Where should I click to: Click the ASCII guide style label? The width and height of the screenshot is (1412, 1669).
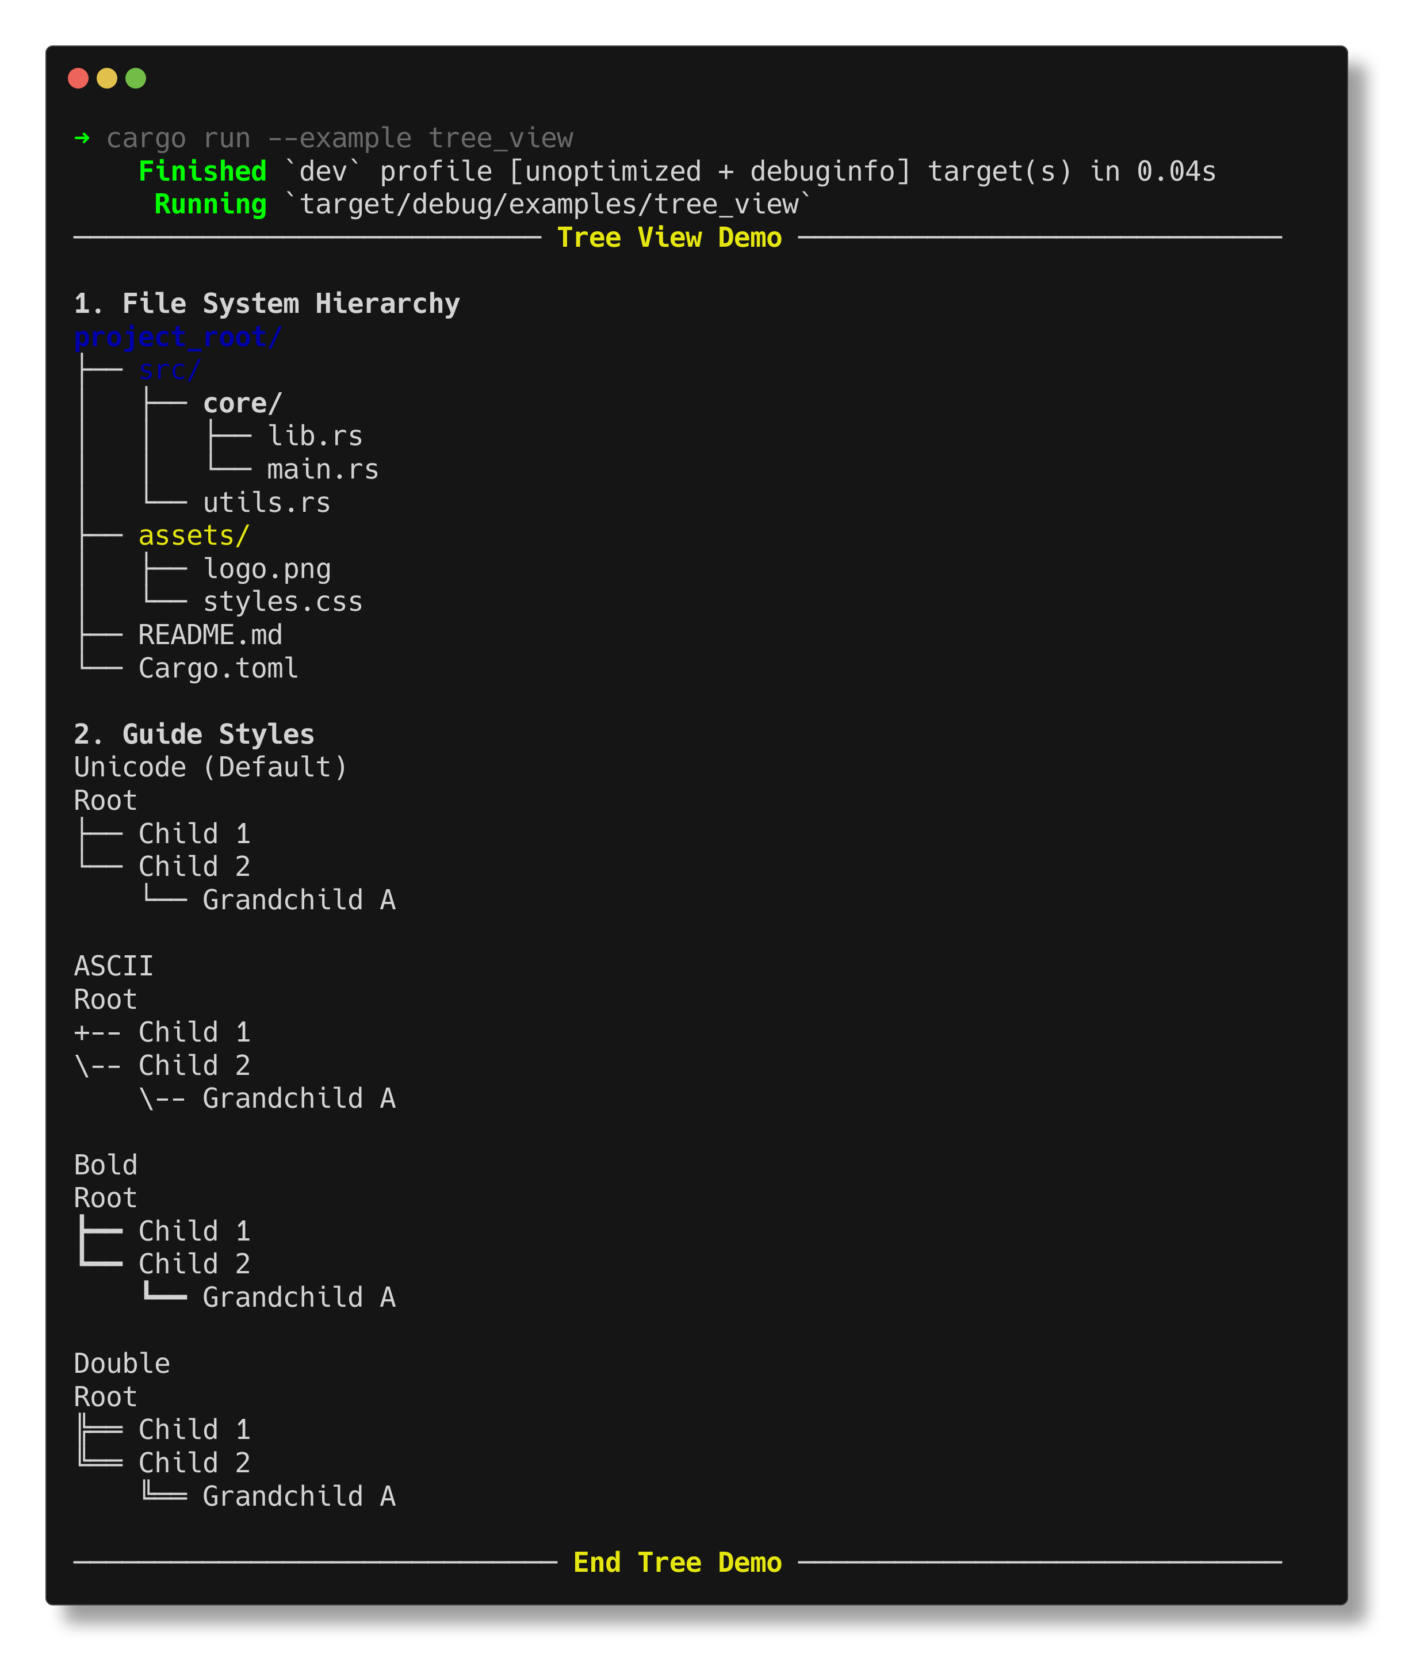[113, 966]
